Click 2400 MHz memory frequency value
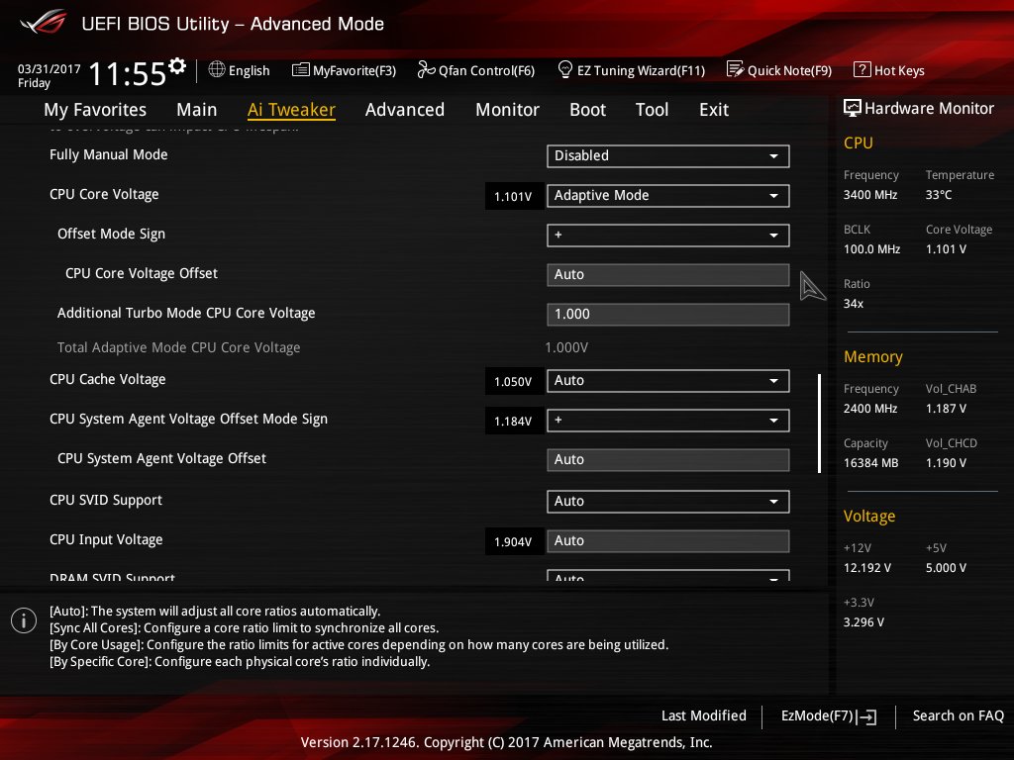The image size is (1014, 760). [870, 409]
